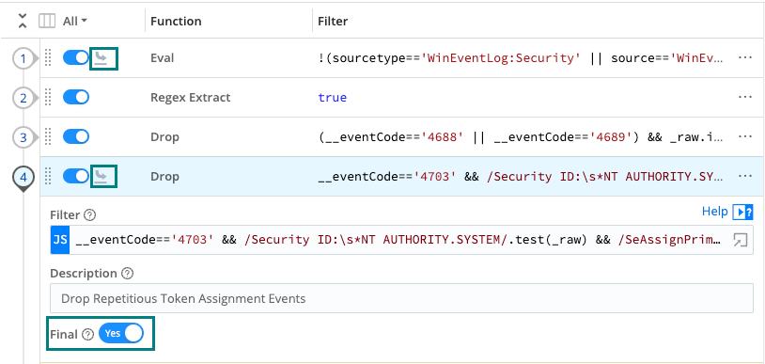
Task: Switch the Final toggle from Yes
Action: click(x=121, y=333)
